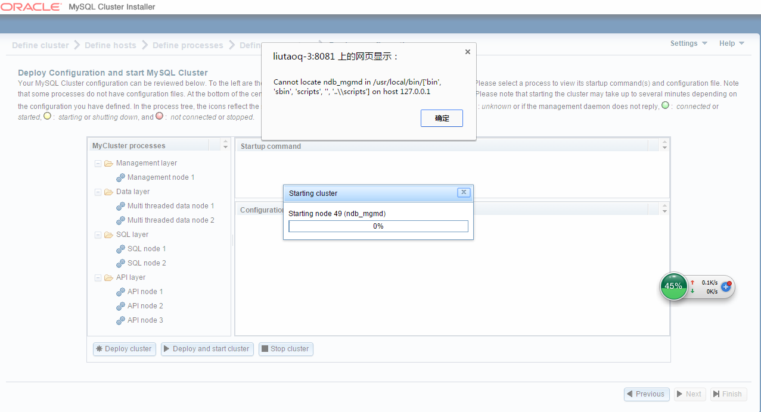The image size is (761, 412).
Task: Close the Starting cluster dialog
Action: point(464,192)
